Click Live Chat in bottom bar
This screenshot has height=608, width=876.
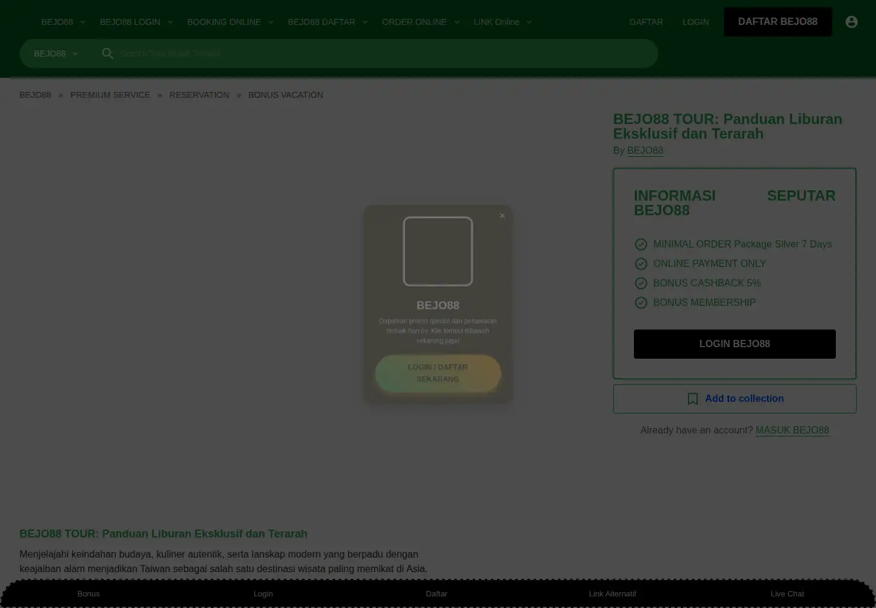point(787,594)
